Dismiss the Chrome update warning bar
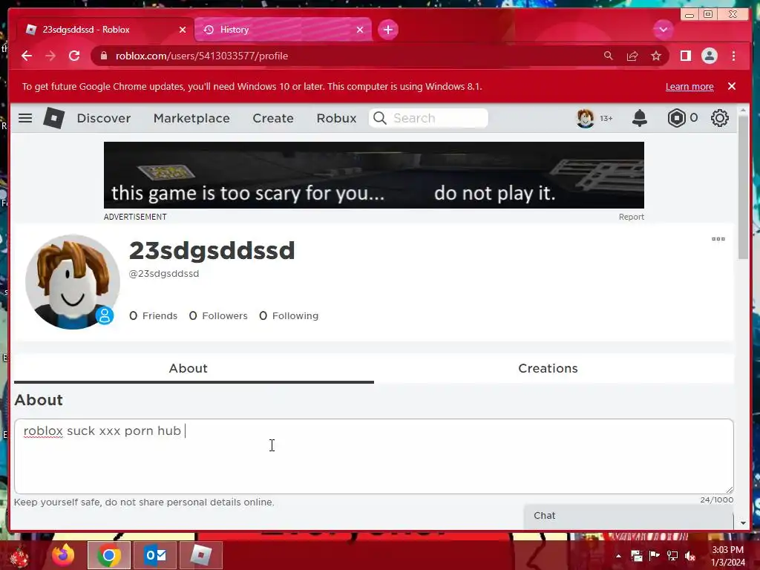Image resolution: width=760 pixels, height=570 pixels. coord(732,86)
